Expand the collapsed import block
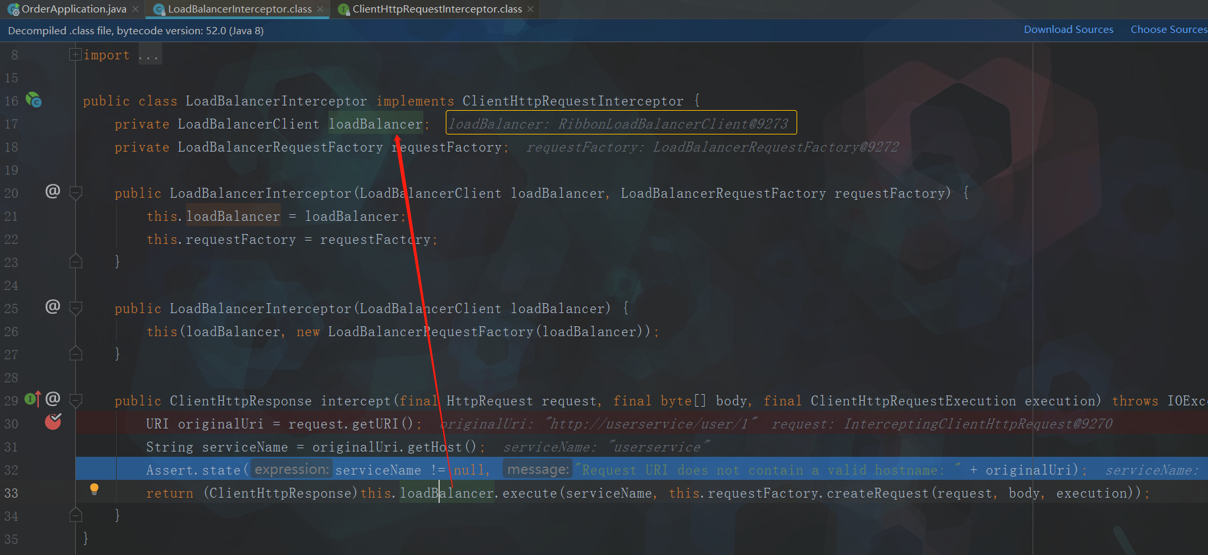This screenshot has width=1208, height=555. (76, 55)
